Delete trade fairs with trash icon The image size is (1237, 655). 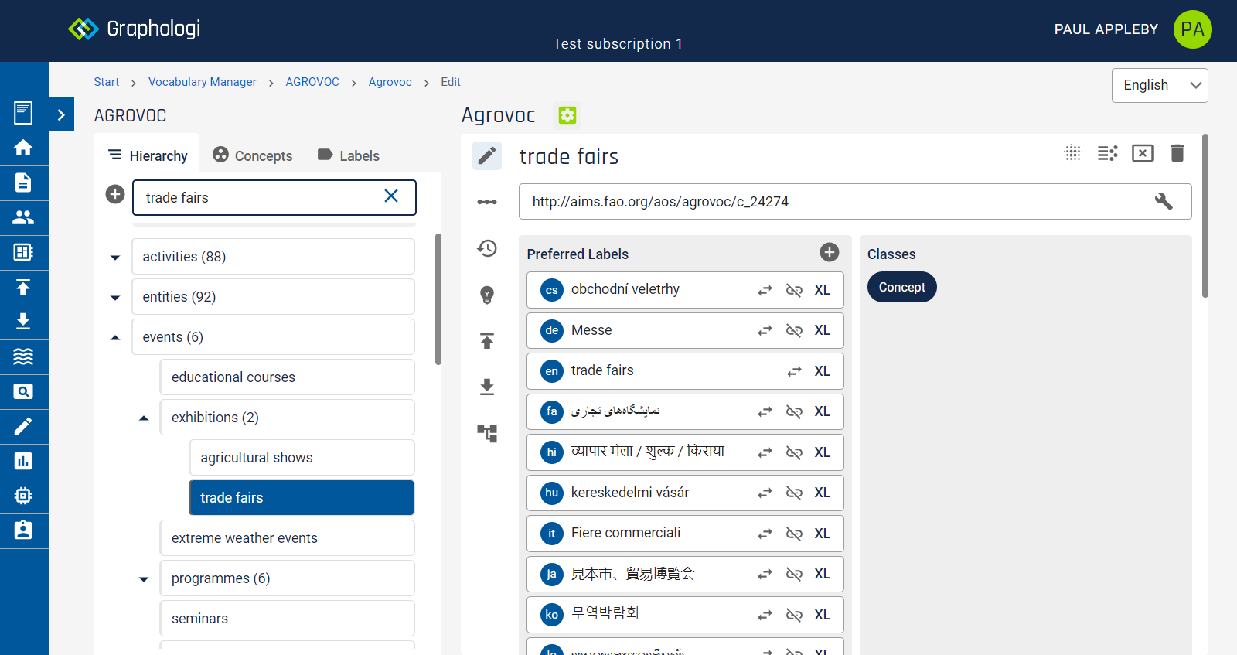pyautogui.click(x=1177, y=153)
